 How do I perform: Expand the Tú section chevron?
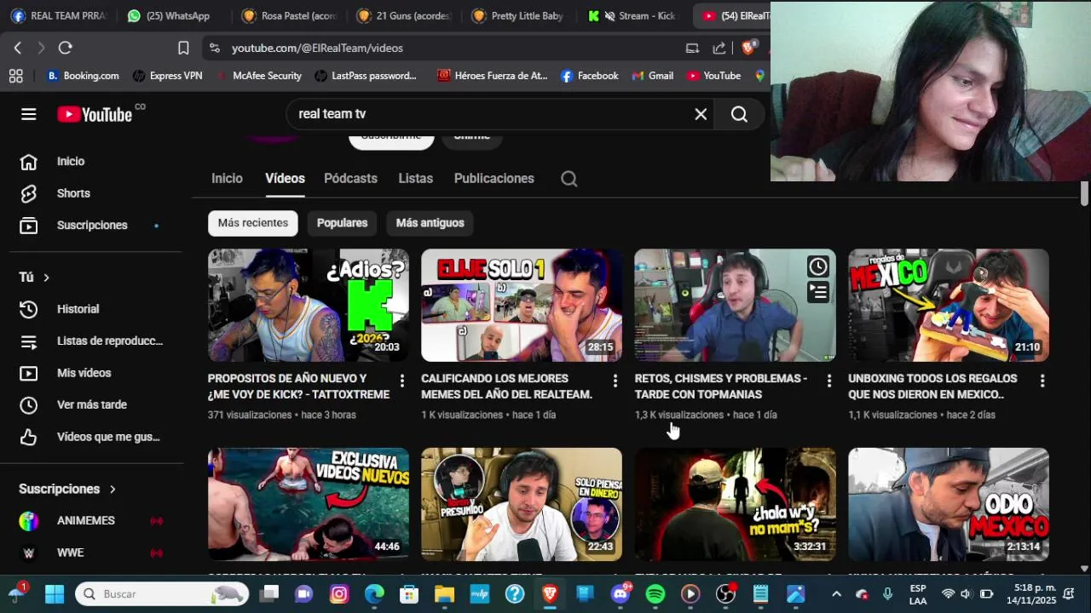pos(46,278)
